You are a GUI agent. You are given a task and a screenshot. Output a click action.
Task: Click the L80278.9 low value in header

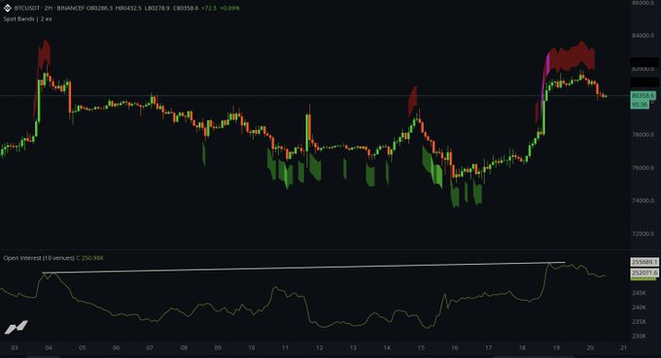tap(157, 8)
